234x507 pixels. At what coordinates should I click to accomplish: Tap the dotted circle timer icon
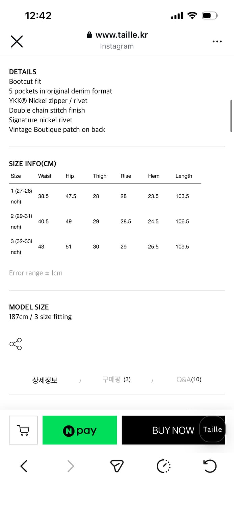[164, 466]
